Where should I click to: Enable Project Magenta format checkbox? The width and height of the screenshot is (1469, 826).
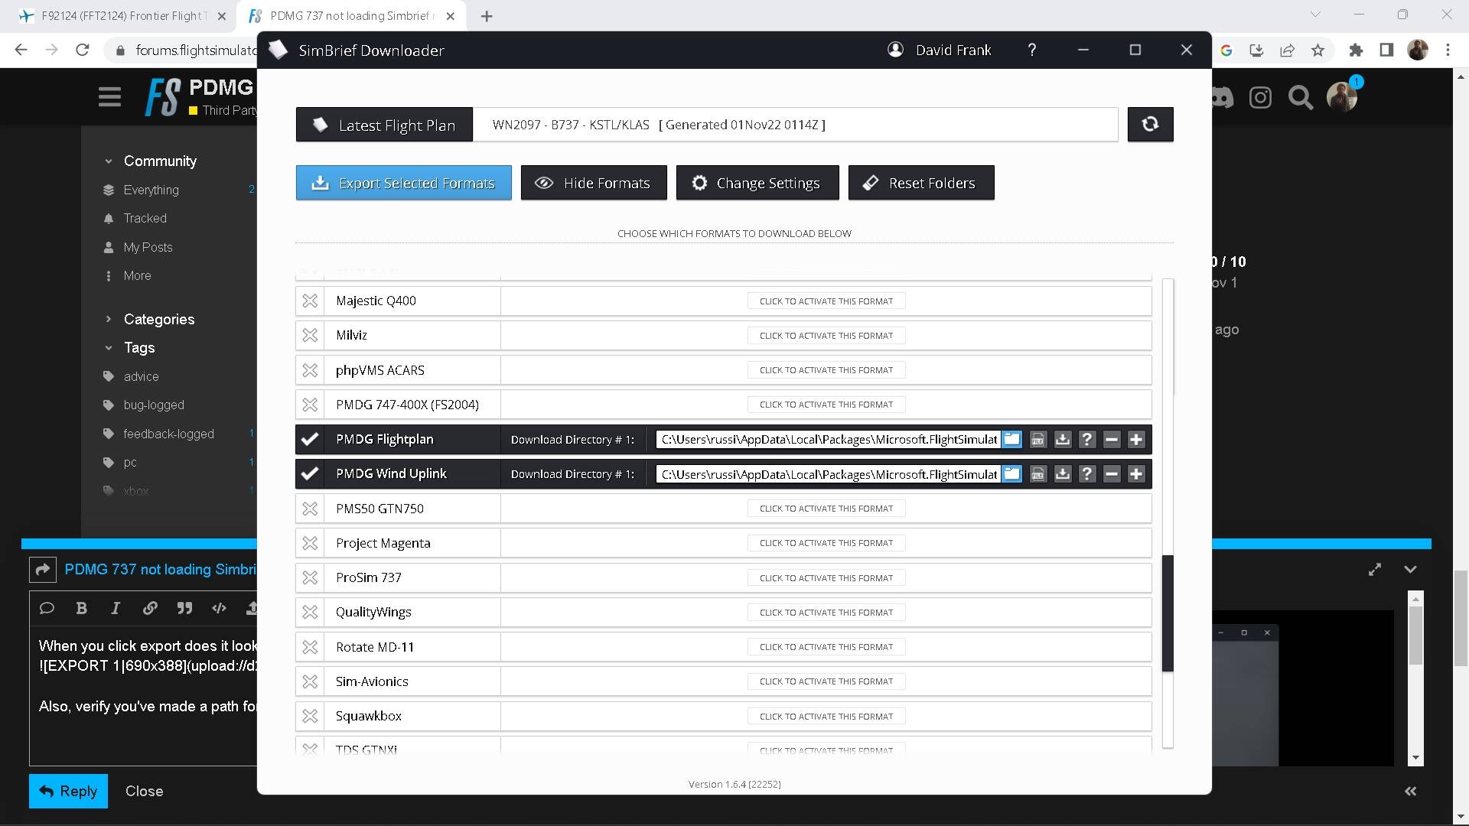click(x=310, y=543)
